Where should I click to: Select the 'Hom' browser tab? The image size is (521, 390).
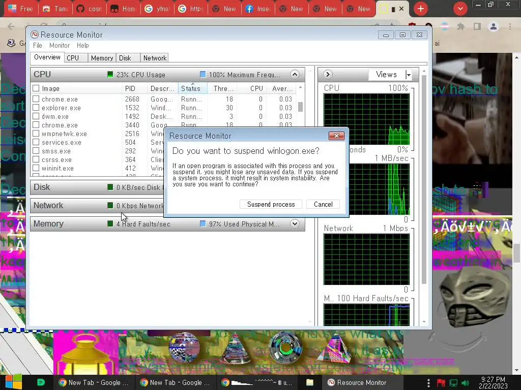(124, 9)
